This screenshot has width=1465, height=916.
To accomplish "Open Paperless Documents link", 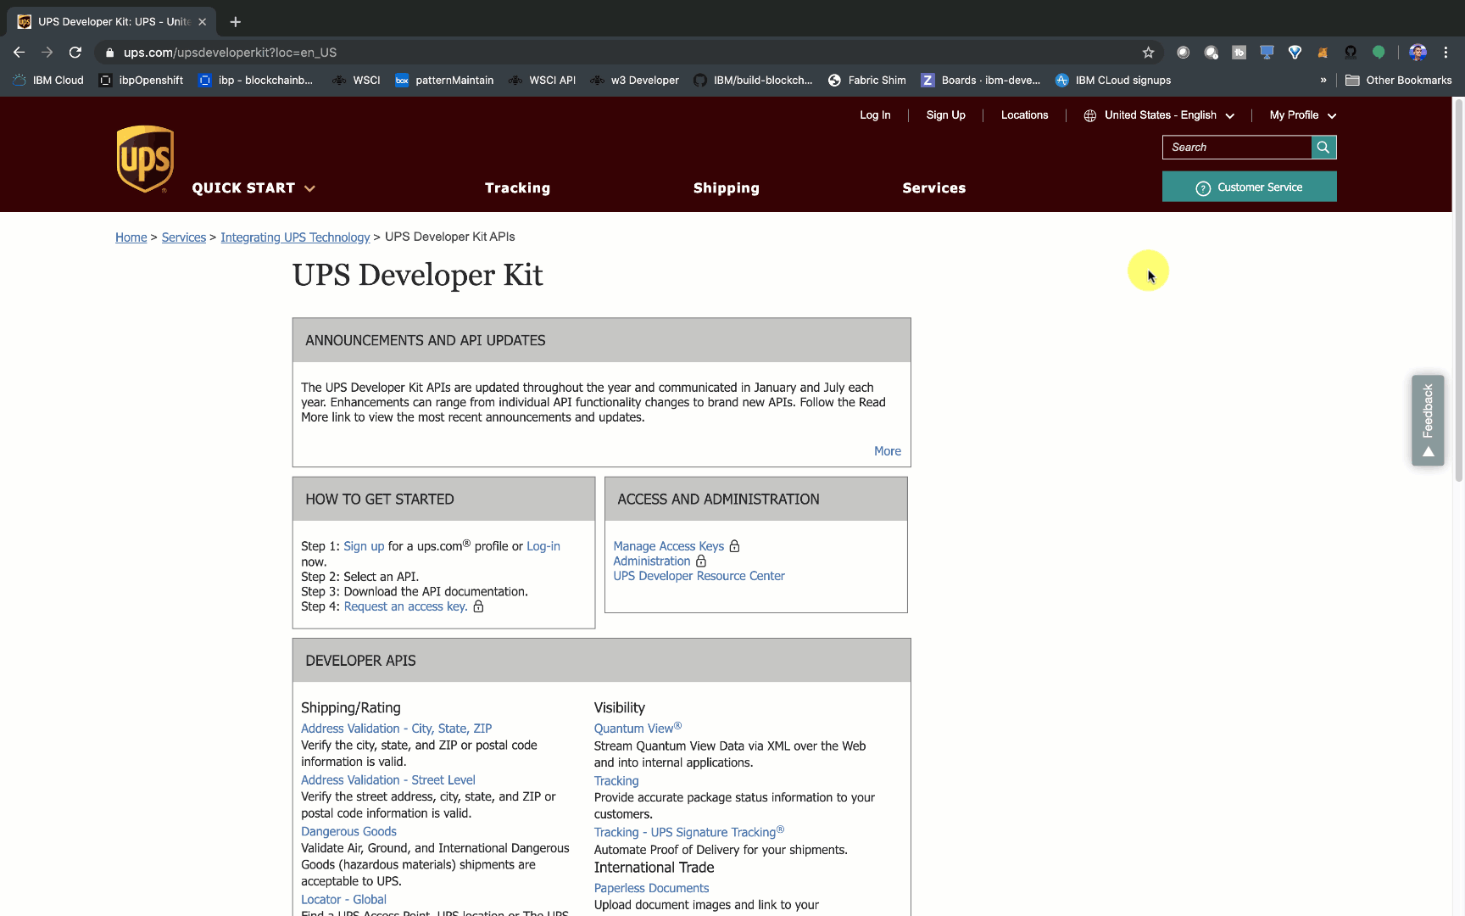I will [652, 888].
